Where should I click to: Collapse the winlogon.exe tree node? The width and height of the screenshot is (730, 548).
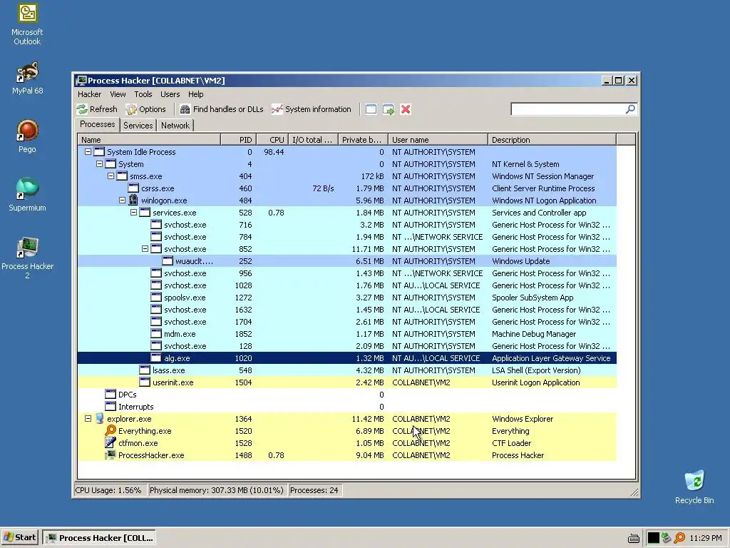pos(122,201)
